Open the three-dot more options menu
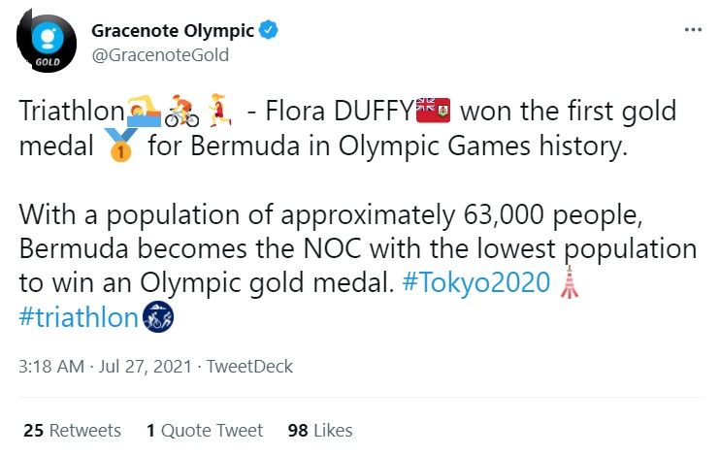 (x=693, y=30)
